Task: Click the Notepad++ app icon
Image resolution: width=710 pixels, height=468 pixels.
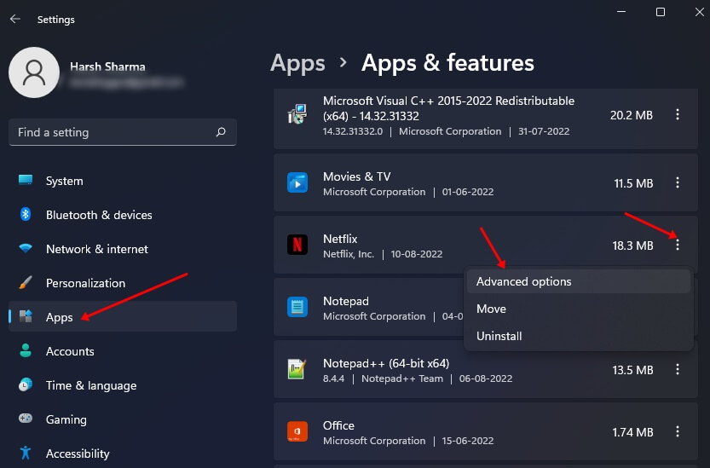Action: pos(297,369)
